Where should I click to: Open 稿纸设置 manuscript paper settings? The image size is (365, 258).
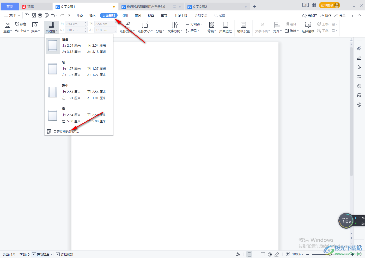pos(244,27)
